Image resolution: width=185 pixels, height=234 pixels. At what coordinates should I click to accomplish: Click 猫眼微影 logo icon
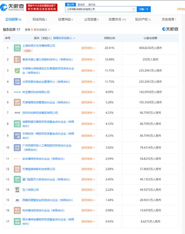coord(17,169)
